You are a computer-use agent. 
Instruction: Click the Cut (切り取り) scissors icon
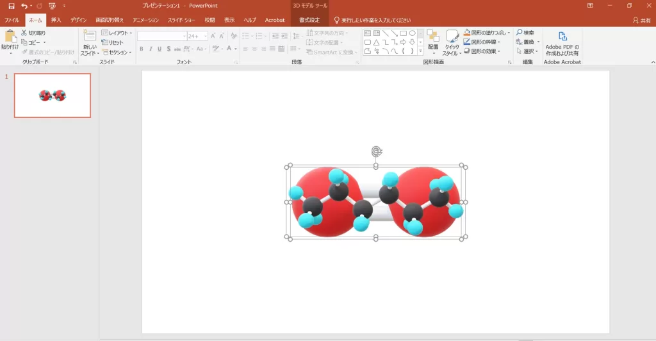pos(24,33)
